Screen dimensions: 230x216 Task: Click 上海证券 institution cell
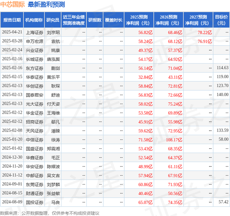coord(34,32)
